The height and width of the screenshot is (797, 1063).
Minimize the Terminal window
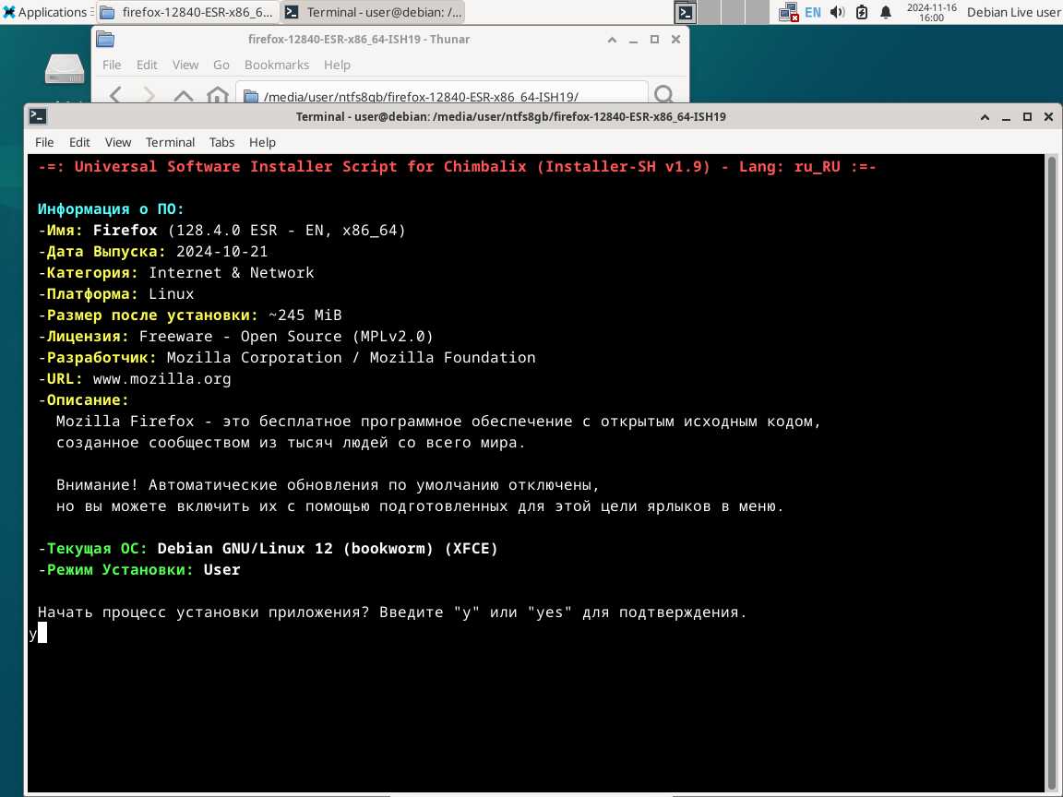coord(1006,116)
